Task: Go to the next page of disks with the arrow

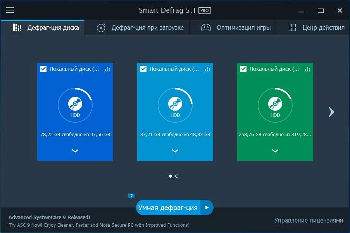Action: click(331, 112)
